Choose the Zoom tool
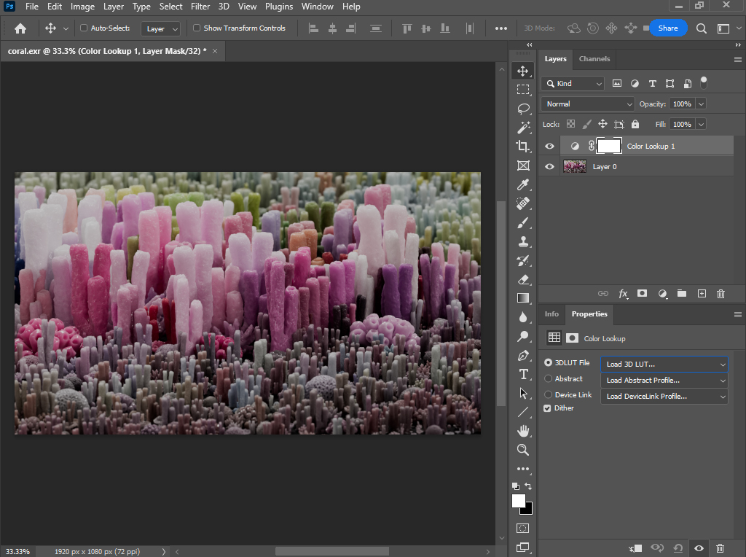The image size is (746, 557). pos(523,450)
